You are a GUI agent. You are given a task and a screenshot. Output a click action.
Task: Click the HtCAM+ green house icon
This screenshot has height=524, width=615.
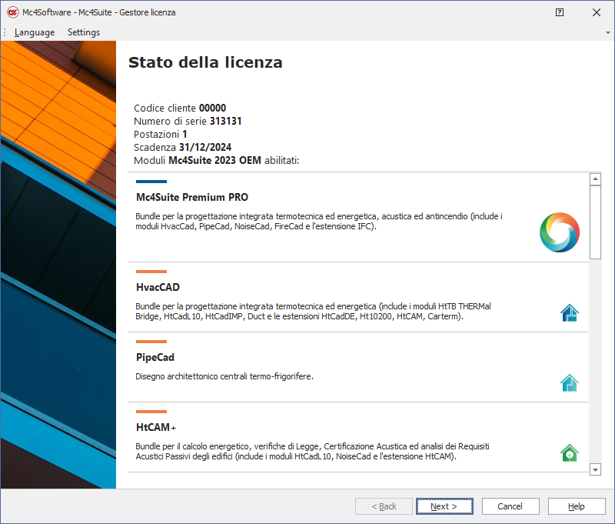(569, 452)
